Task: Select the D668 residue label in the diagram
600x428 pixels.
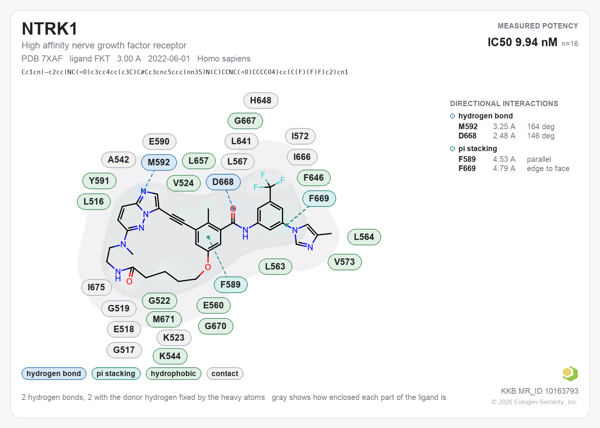Action: 223,182
